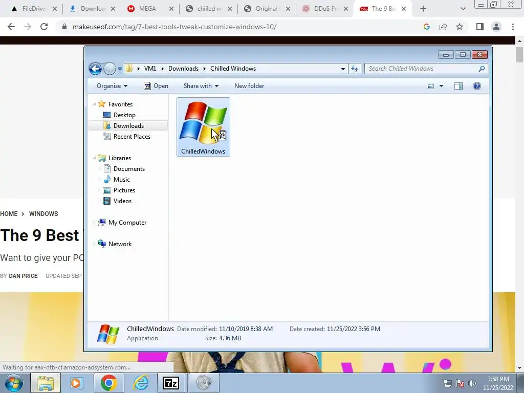Viewport: 524px width, 393px height.
Task: Toggle the preview pane button
Action: coord(458,86)
